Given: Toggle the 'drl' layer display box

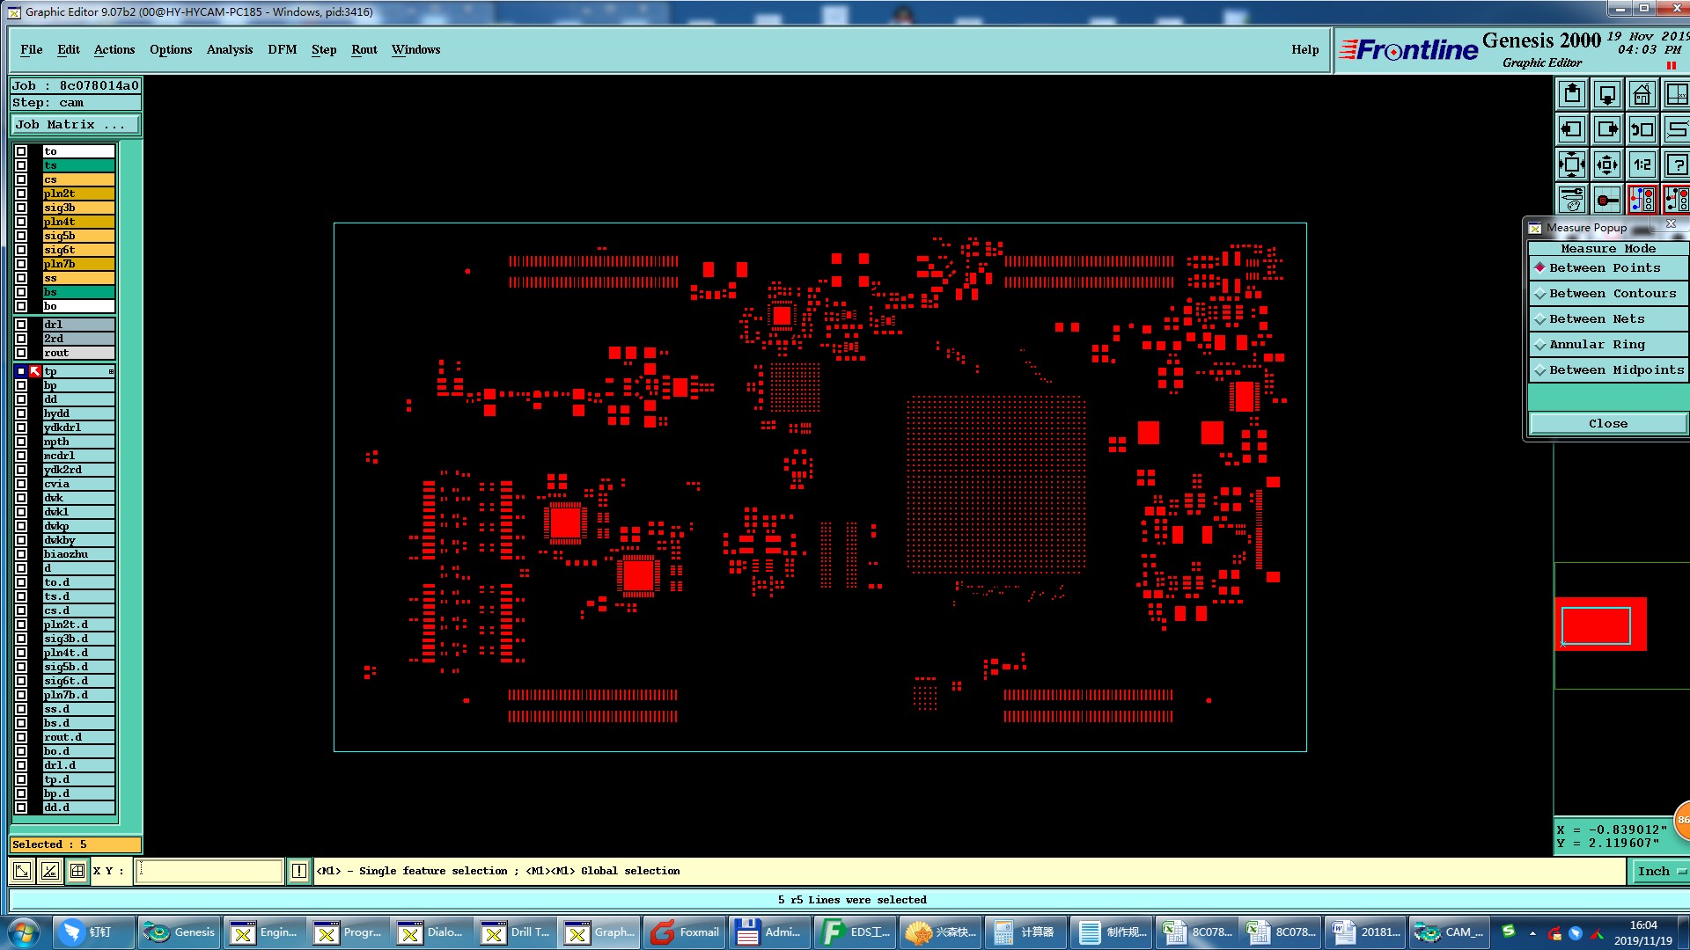Looking at the screenshot, I should (21, 325).
